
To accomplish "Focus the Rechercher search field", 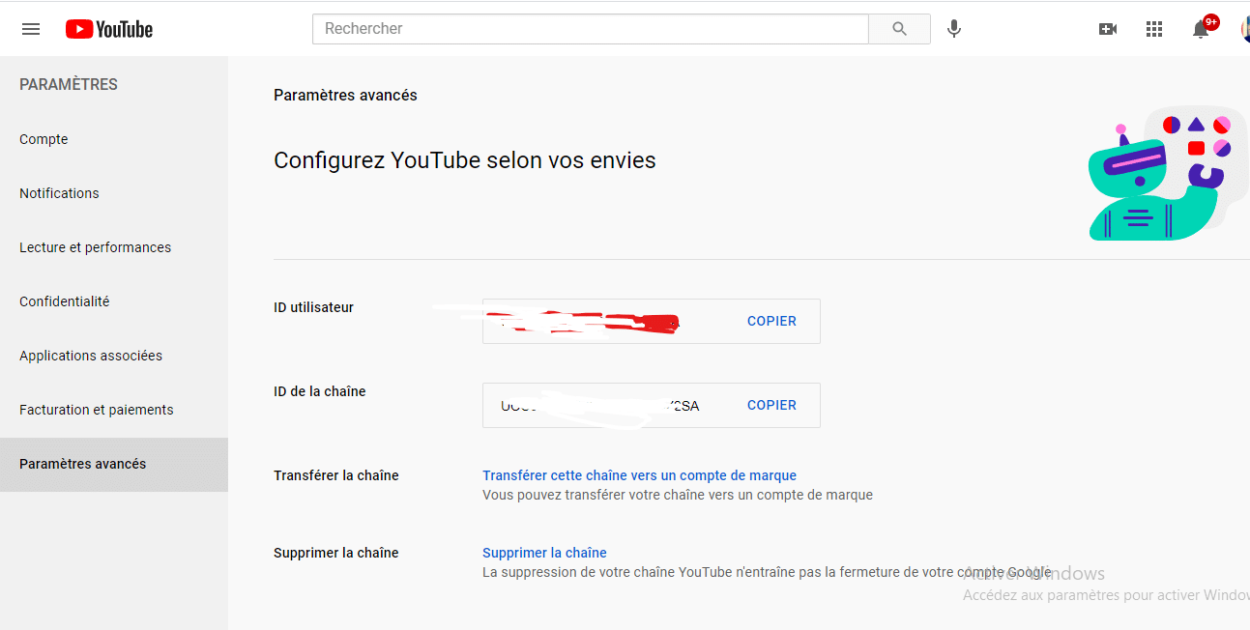I will [591, 29].
